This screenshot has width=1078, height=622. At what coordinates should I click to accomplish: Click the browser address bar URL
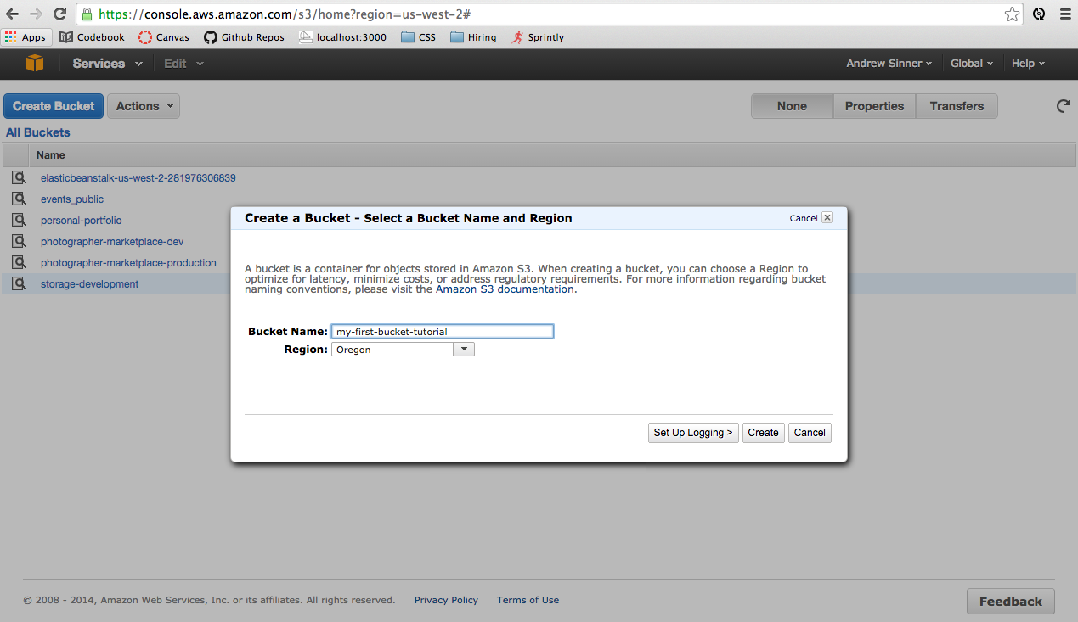[x=285, y=14]
